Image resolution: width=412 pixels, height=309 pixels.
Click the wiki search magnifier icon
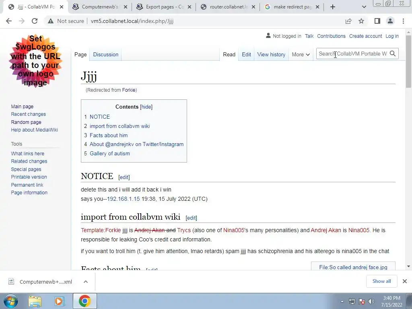[x=393, y=54]
